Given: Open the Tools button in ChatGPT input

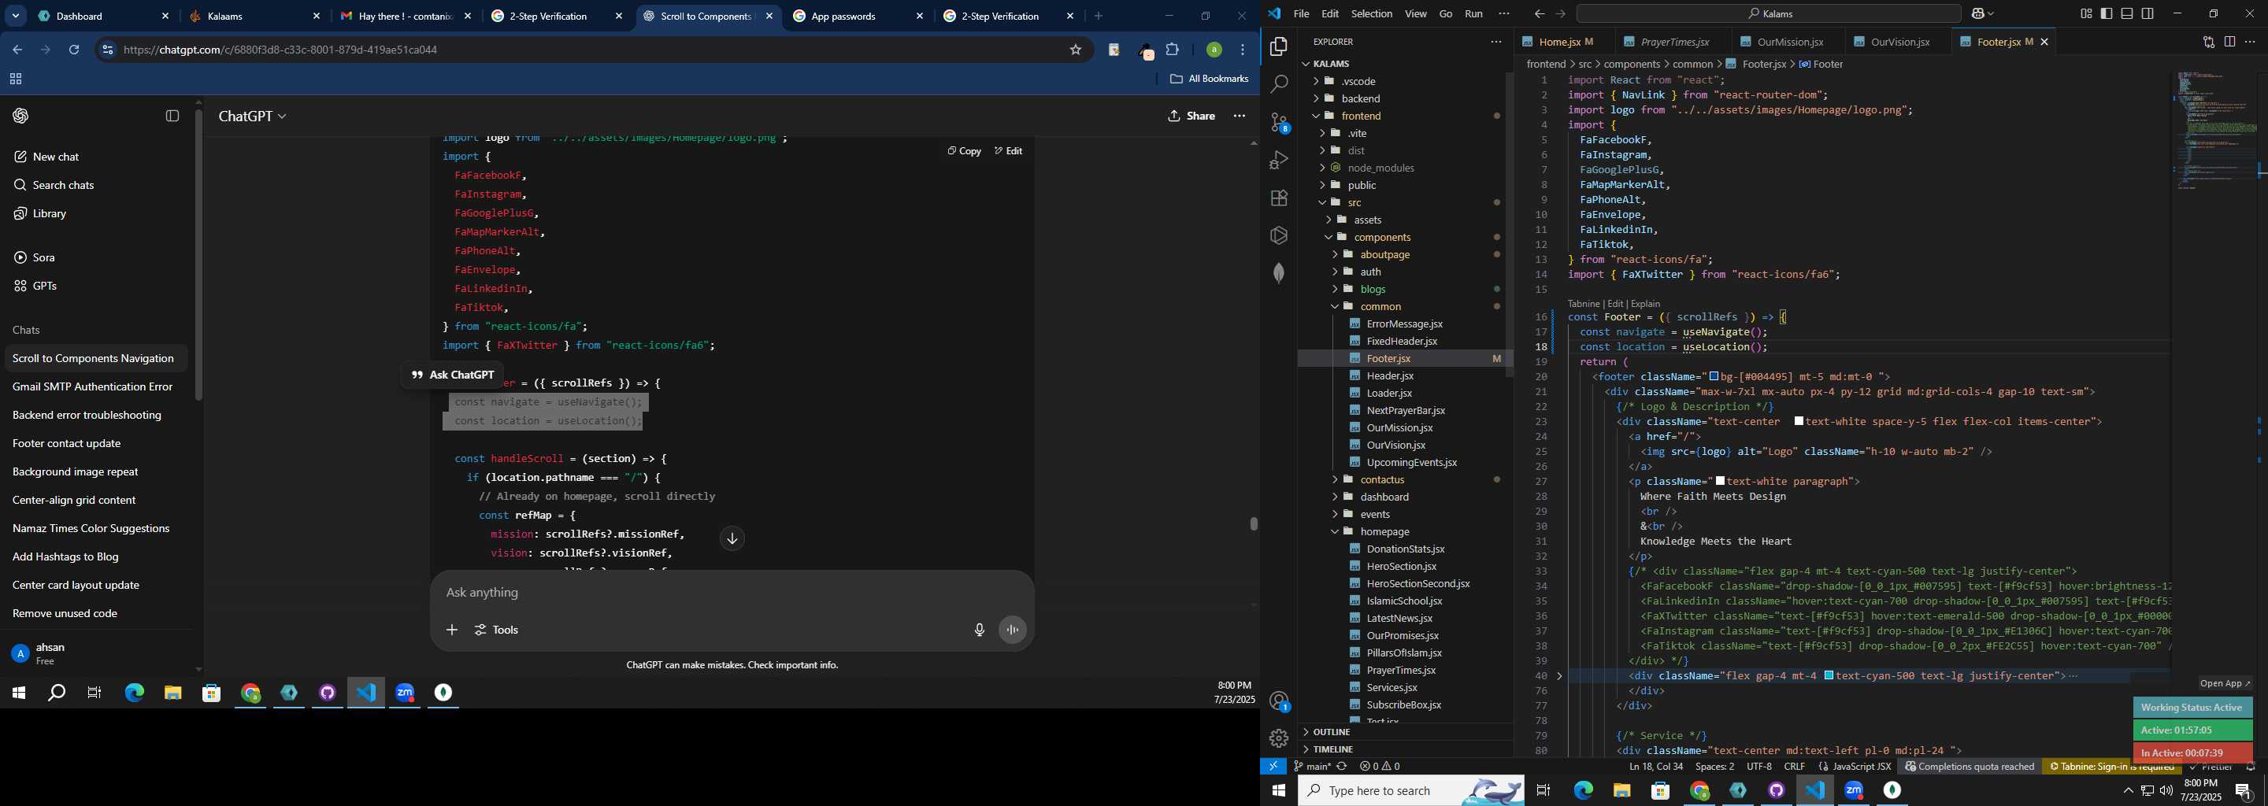Looking at the screenshot, I should tap(498, 630).
